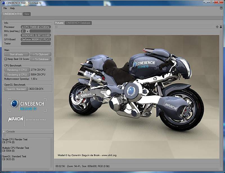This screenshot has height=173, width=225.
Task: Click the MHz core count field
Action: (x=23, y=31)
